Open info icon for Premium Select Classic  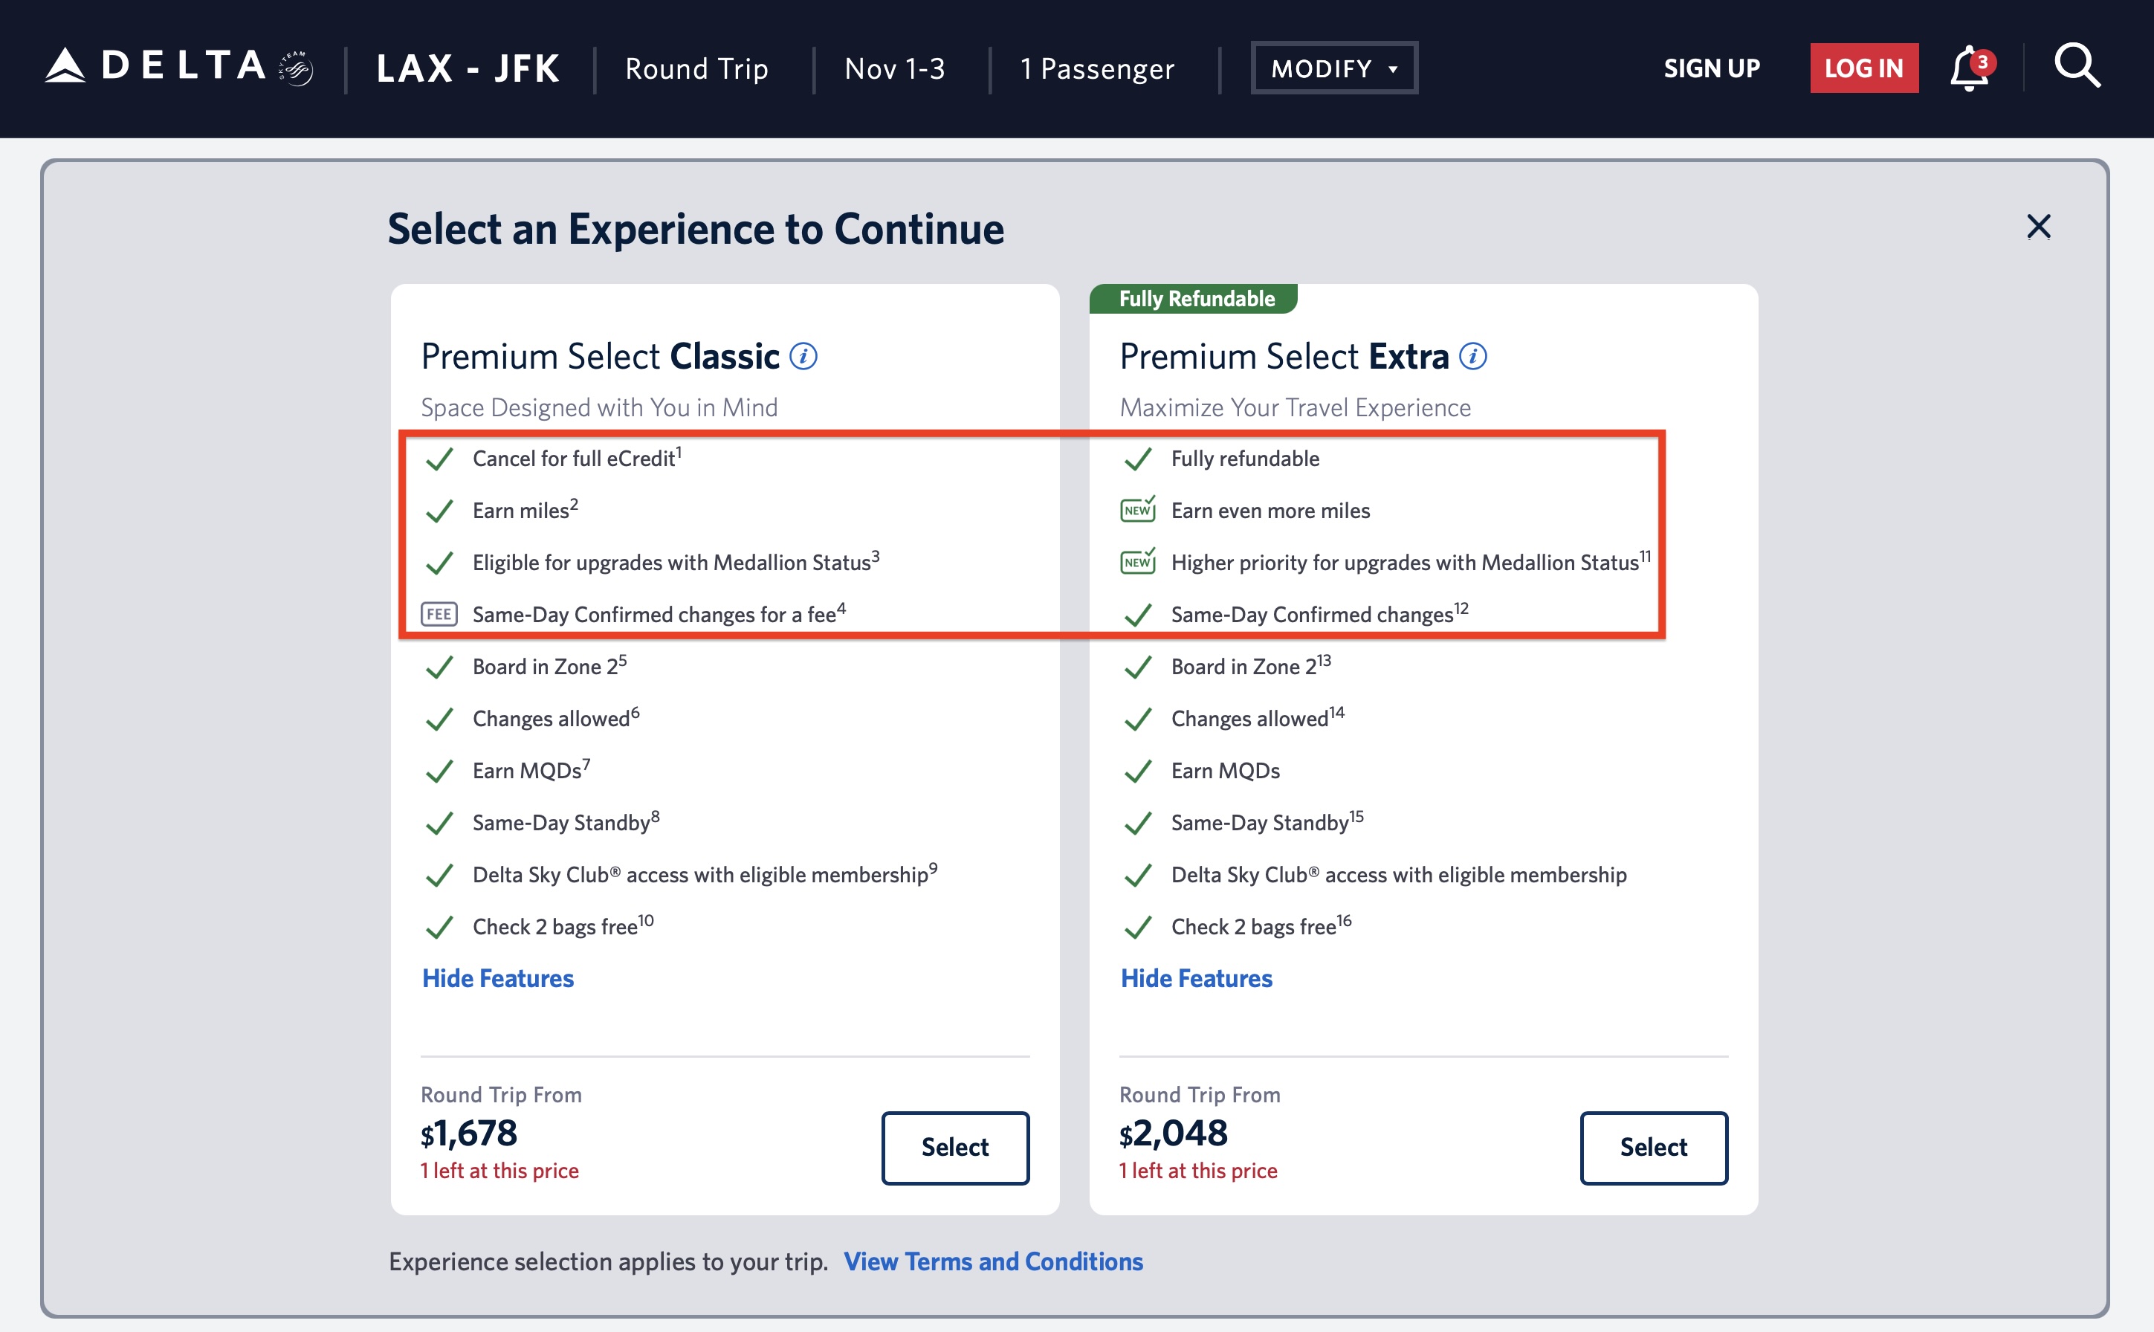click(803, 357)
